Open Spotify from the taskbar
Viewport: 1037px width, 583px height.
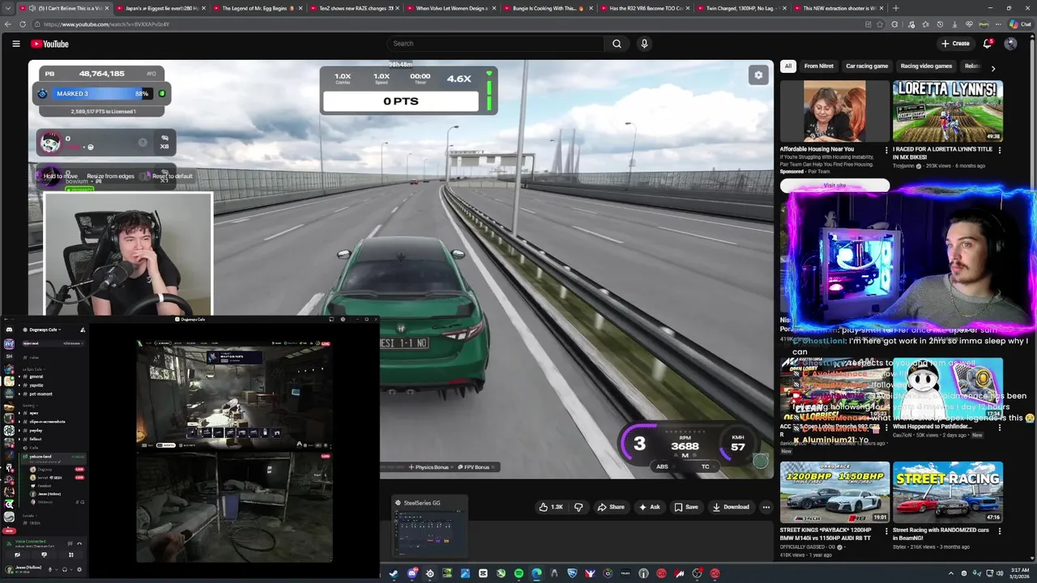(x=518, y=573)
